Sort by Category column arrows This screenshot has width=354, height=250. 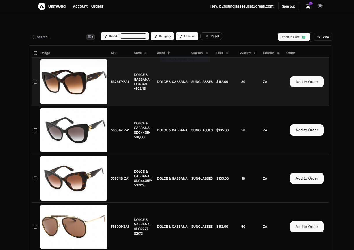click(x=207, y=53)
